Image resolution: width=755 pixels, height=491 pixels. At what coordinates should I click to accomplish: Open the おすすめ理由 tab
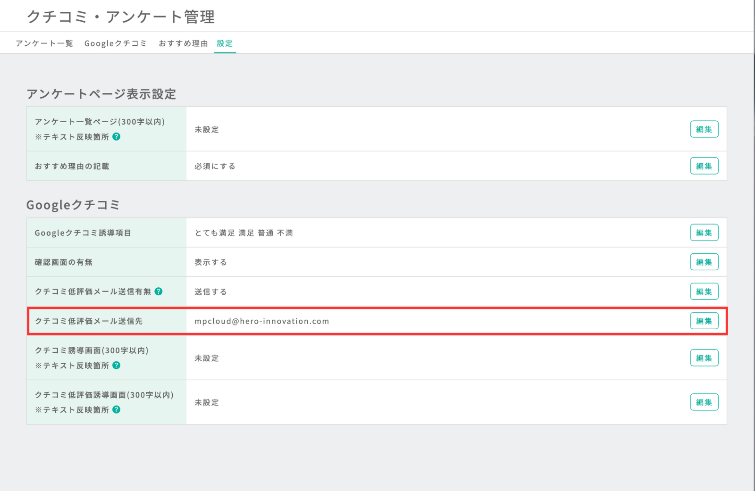click(183, 43)
